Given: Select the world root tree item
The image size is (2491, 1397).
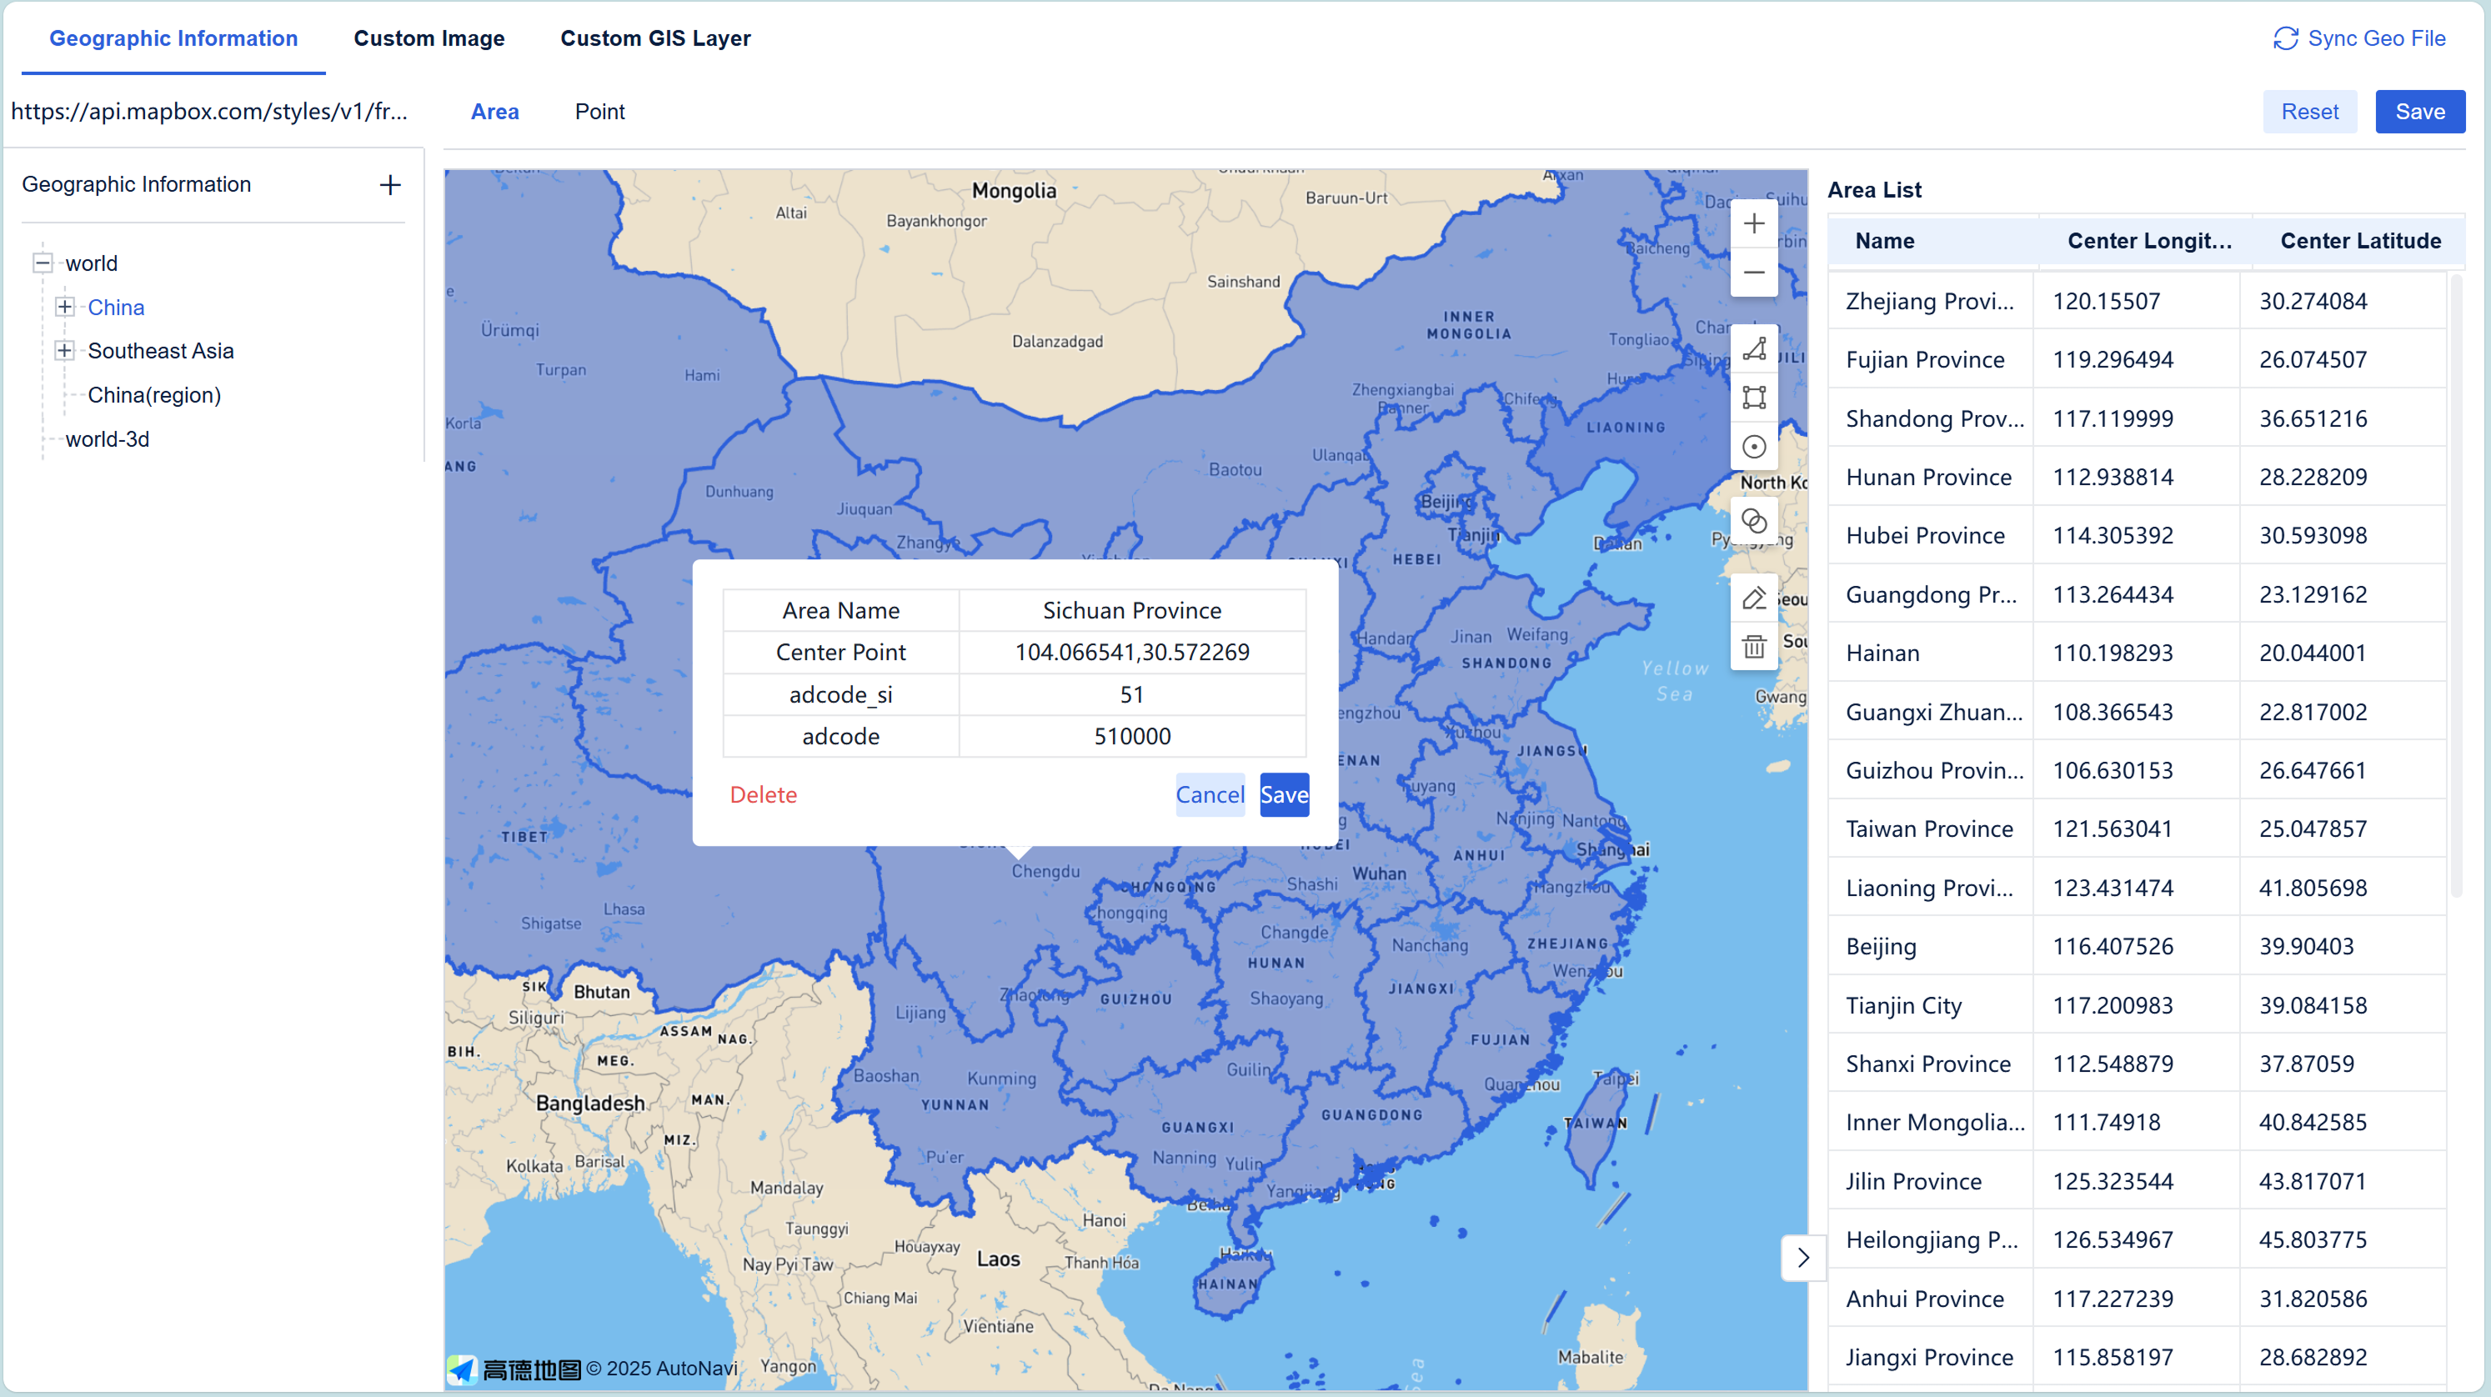Looking at the screenshot, I should tap(91, 263).
